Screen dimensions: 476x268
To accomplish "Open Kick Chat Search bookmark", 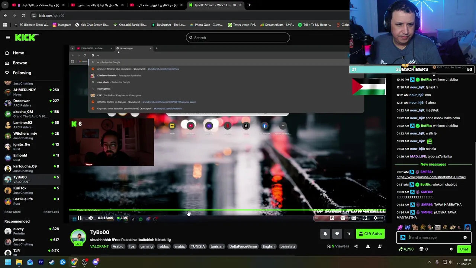I will pyautogui.click(x=91, y=25).
